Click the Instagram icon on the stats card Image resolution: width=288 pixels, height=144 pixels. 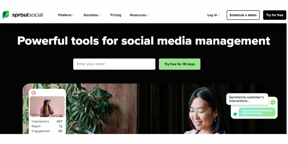pos(33,93)
